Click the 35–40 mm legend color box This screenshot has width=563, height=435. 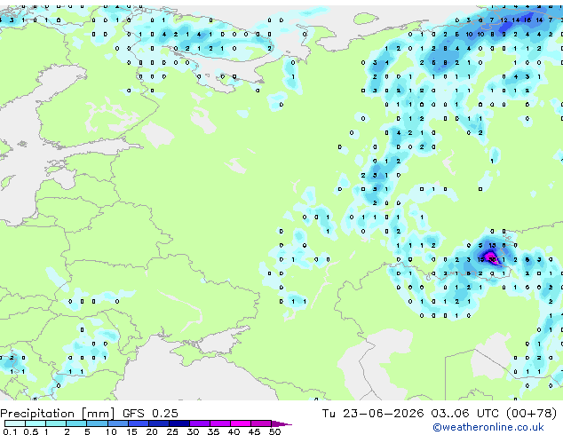220,423
